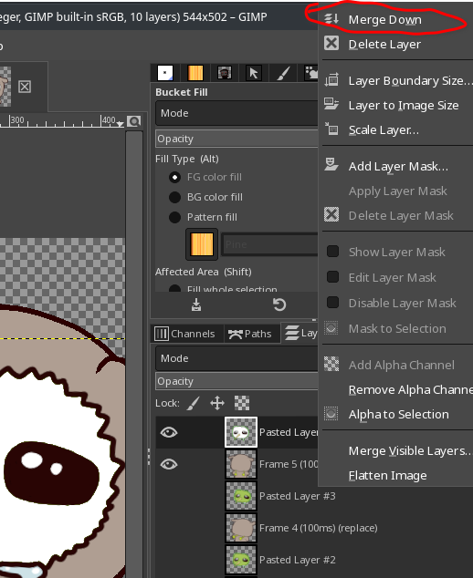Click the Merge Down icon
This screenshot has height=578, width=473.
331,19
